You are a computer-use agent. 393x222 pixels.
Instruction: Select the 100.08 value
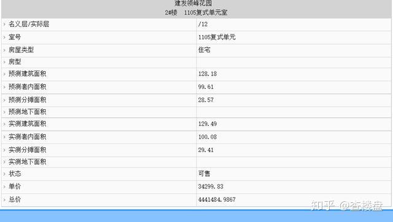point(208,137)
